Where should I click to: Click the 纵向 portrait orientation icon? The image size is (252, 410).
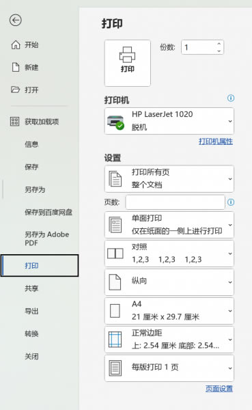115,282
